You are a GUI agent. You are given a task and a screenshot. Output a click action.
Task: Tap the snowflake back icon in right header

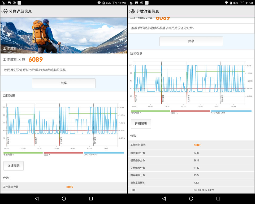click(x=133, y=11)
